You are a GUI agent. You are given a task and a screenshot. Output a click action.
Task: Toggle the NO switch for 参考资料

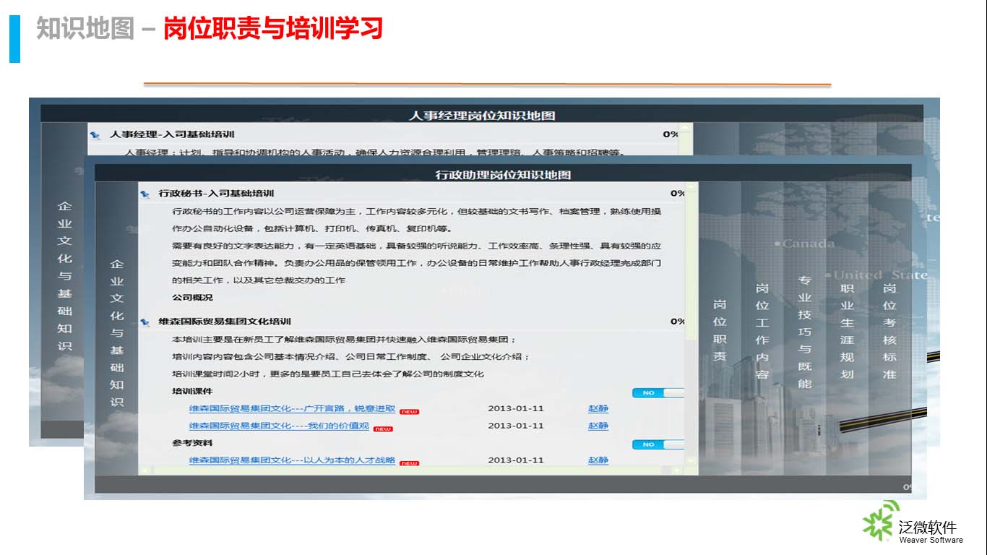(658, 444)
